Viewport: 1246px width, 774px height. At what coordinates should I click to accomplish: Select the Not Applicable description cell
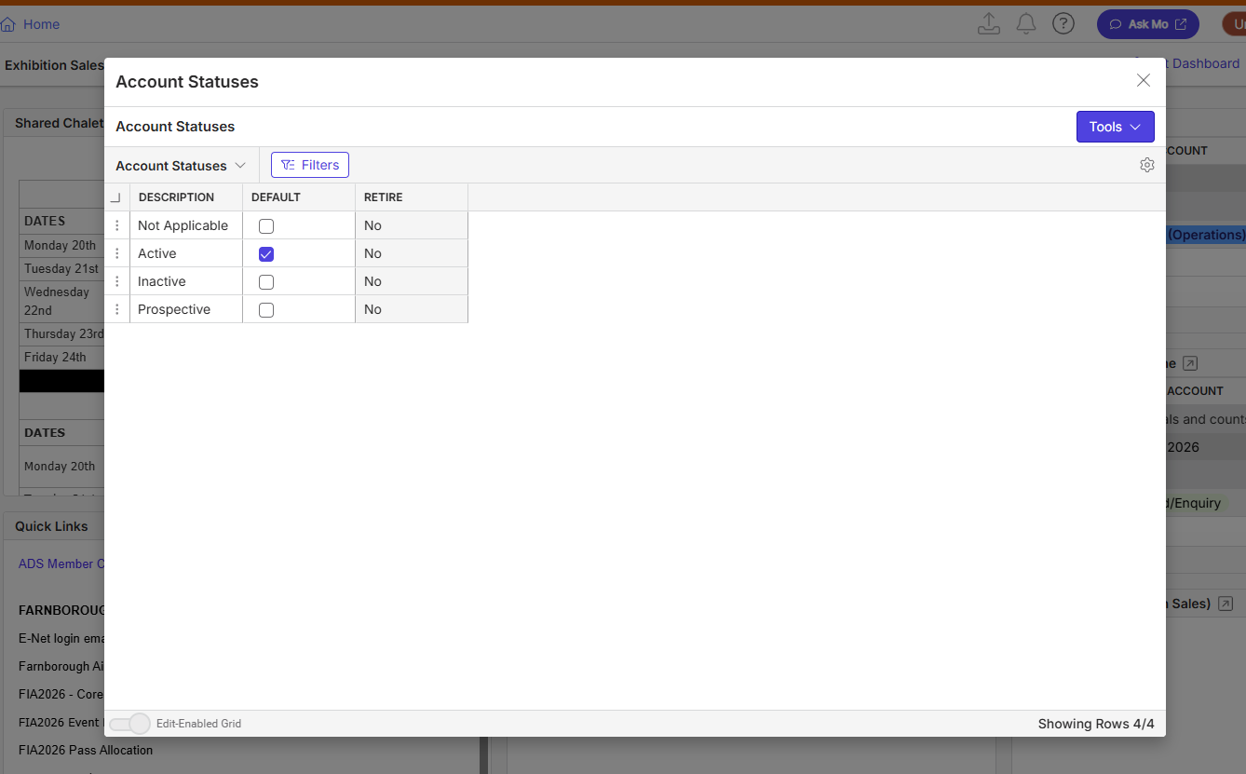tap(186, 225)
